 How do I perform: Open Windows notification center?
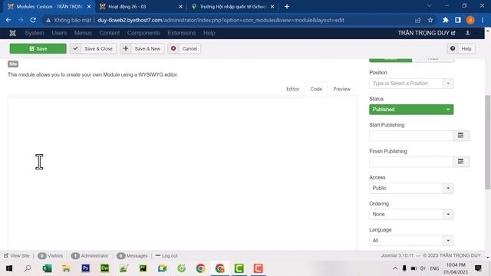click(x=478, y=268)
